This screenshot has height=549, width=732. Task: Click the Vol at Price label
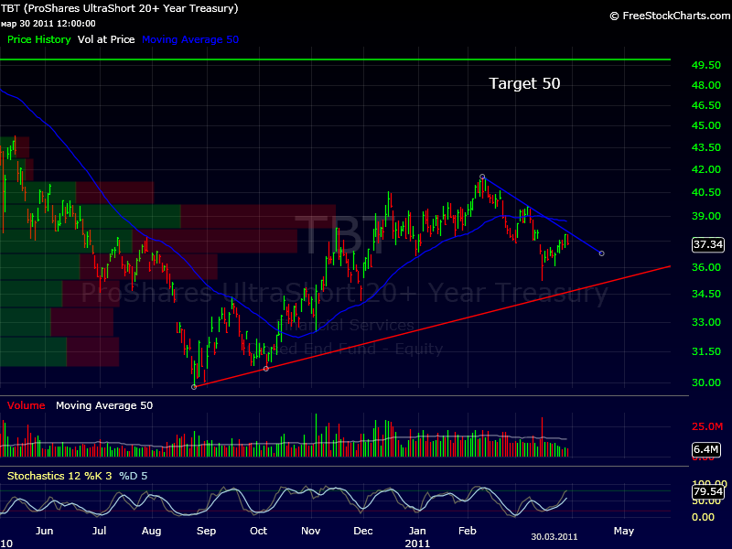click(106, 39)
